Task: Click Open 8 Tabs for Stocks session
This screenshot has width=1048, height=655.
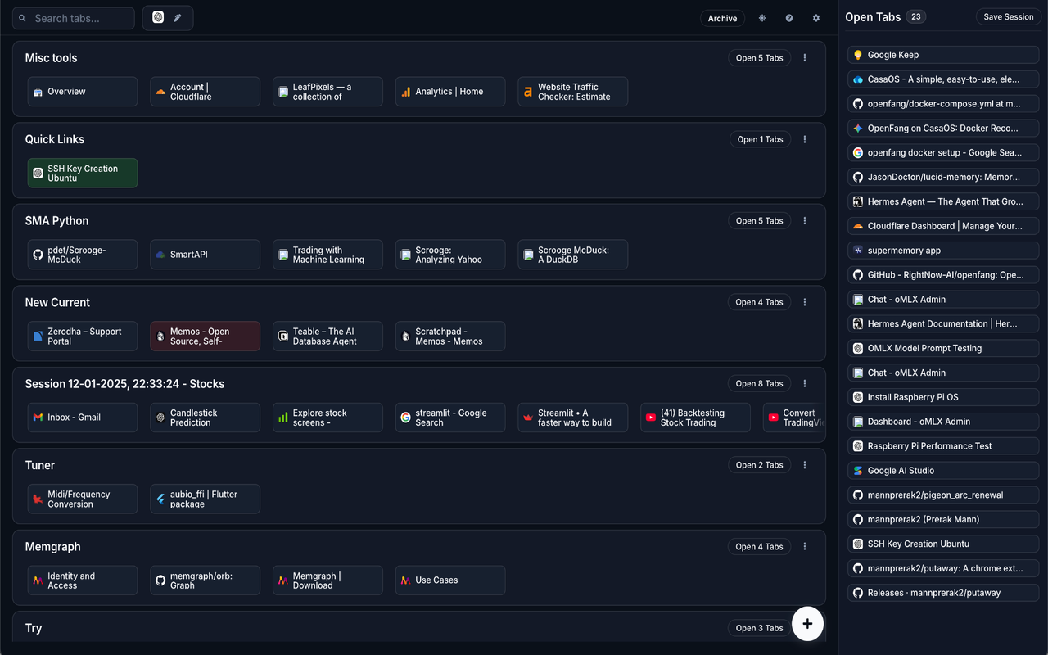Action: (759, 384)
